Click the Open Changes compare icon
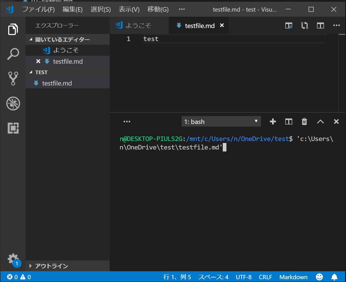 coord(305,26)
